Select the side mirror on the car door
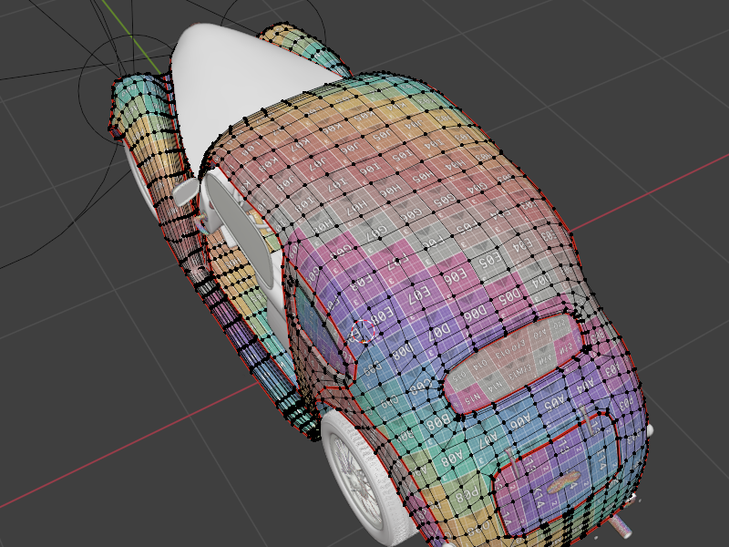729x547 pixels. 186,191
